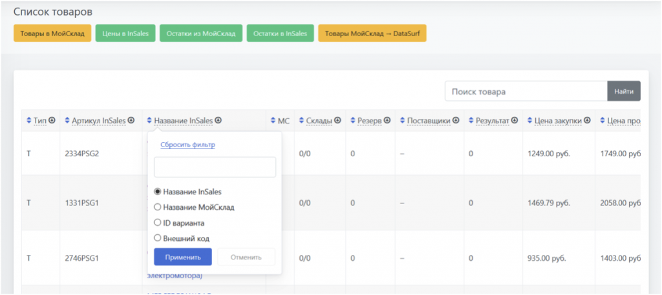Click sort arrows beside Цена закупки header
662x295 pixels.
(530, 121)
